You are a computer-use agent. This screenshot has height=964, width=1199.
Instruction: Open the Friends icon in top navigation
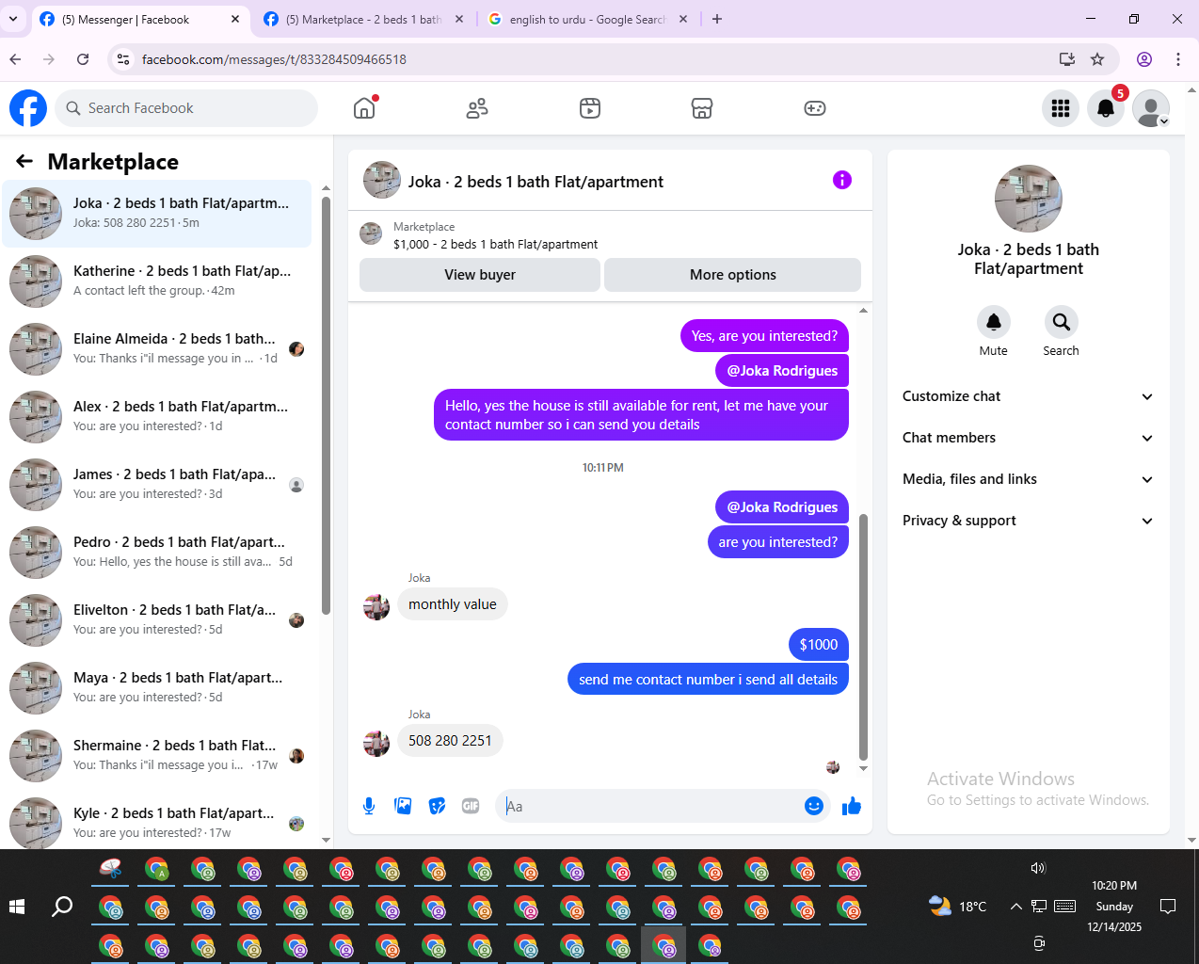click(x=477, y=108)
